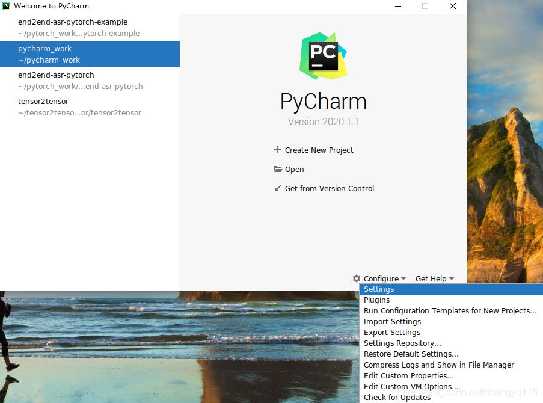Expand the Get Help dropdown
Screen dimensions: 543x403
435,278
